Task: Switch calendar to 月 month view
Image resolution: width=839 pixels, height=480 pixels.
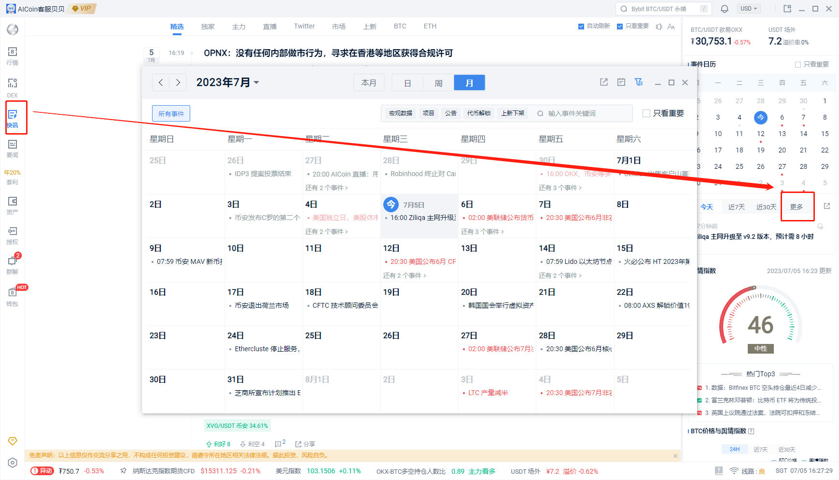Action: [x=469, y=83]
